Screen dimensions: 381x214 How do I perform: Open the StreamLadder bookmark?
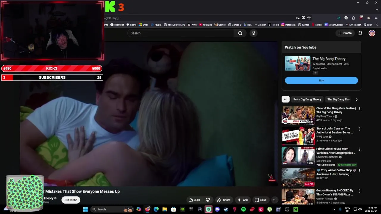[x=334, y=25]
